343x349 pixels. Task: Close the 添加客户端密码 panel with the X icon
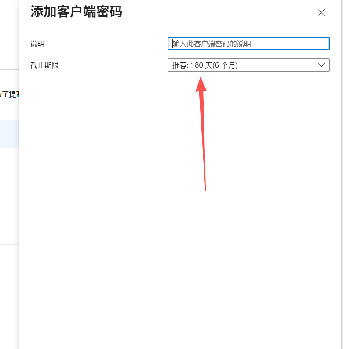[x=321, y=13]
